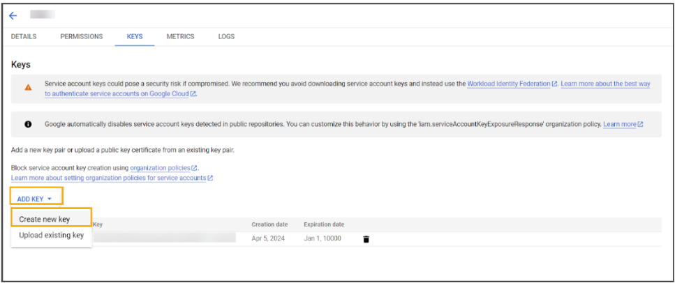Viewport: 675px width, 283px height.
Task: Click the Expiration date column header
Action: point(324,224)
